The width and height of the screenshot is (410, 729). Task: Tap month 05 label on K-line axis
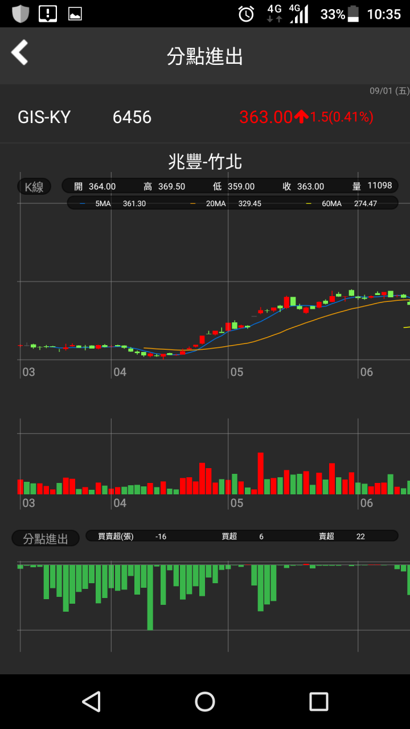(237, 372)
